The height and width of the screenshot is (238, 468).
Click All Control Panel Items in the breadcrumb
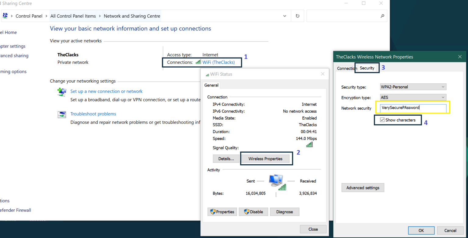click(73, 16)
